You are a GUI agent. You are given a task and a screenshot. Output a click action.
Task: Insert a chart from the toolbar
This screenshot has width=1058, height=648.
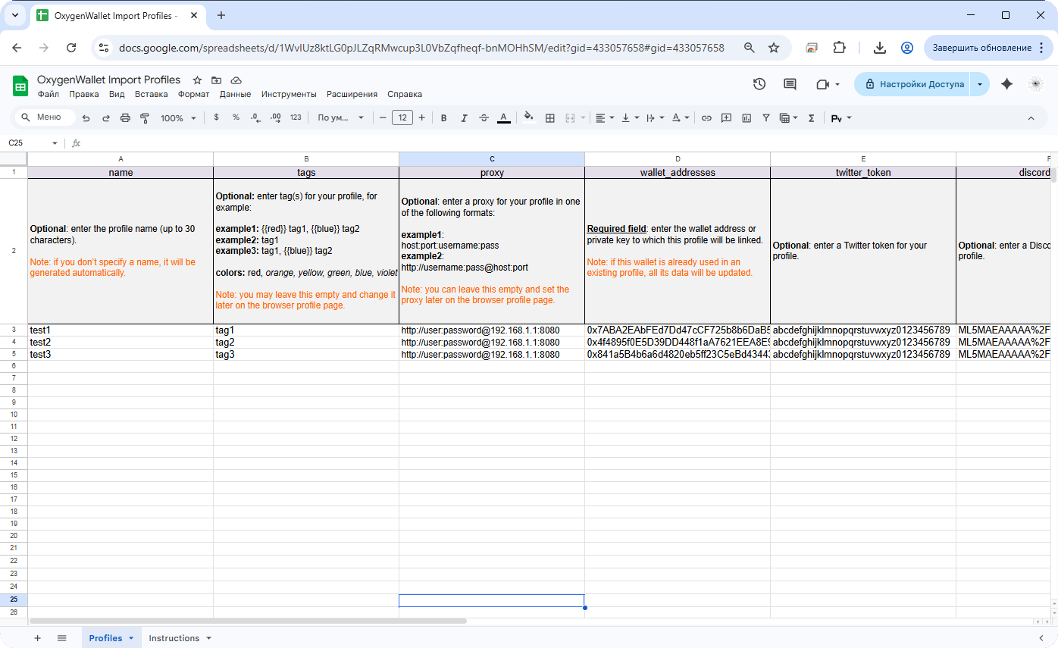(747, 118)
